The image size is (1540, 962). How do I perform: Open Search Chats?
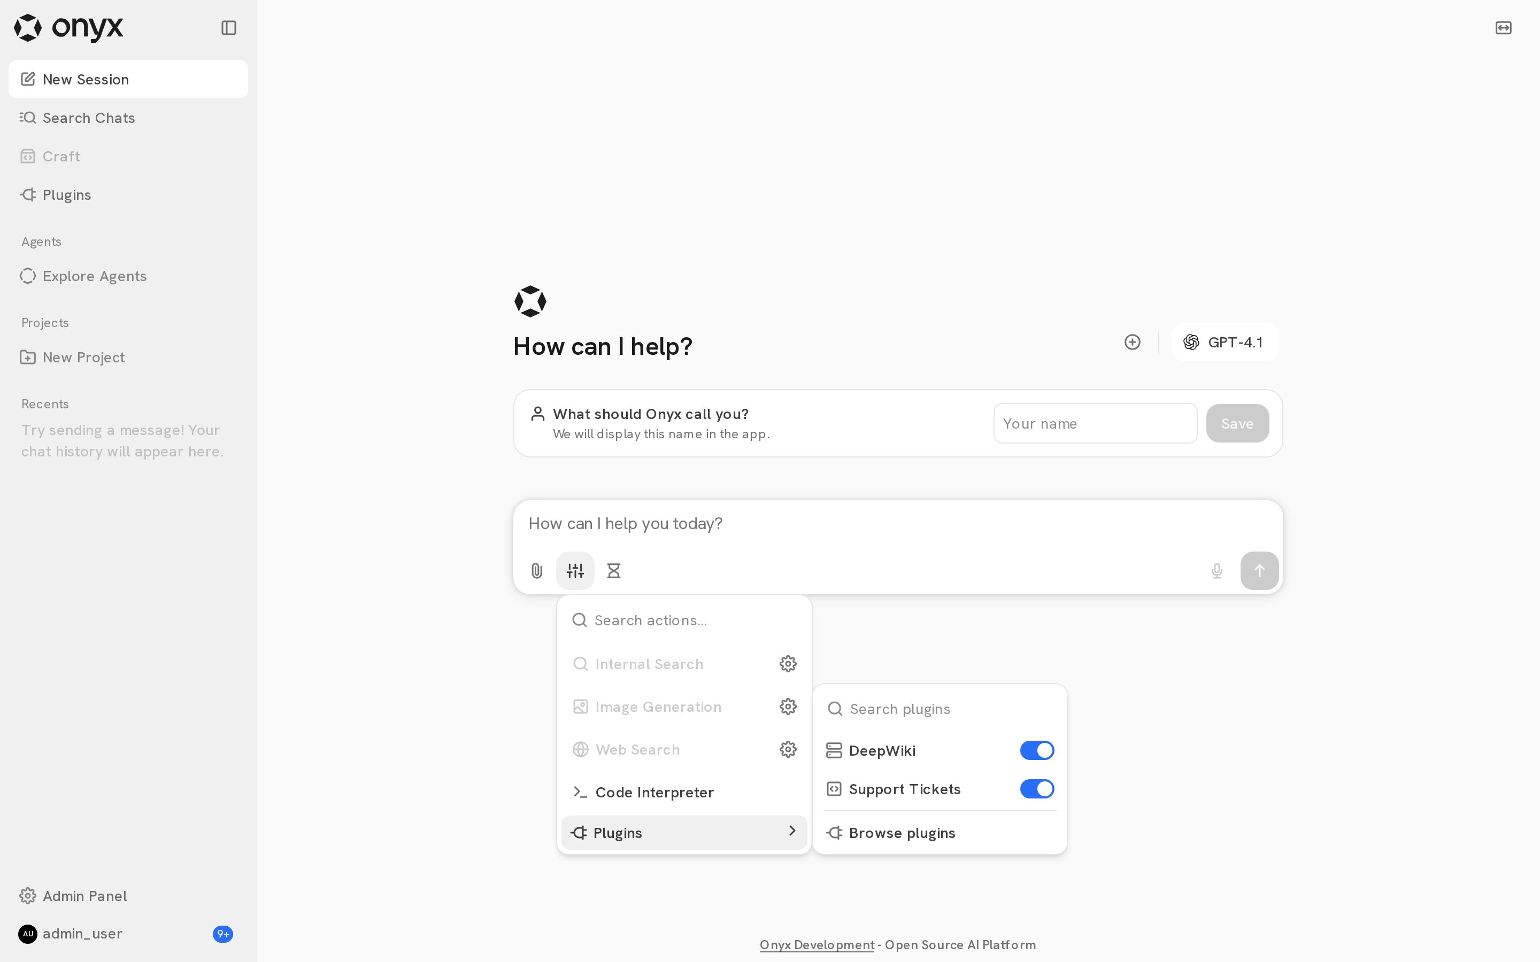[128, 118]
